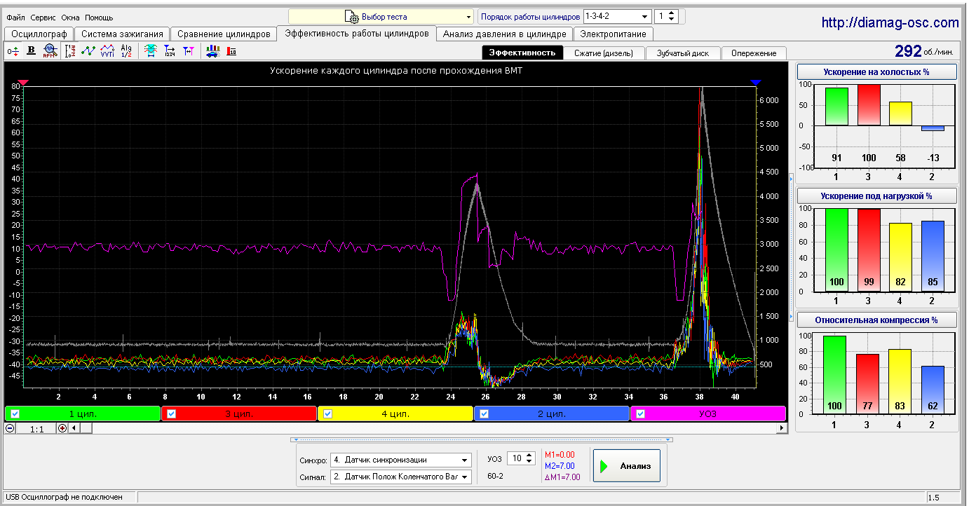Switch to the Система зажигания tab

coord(122,34)
